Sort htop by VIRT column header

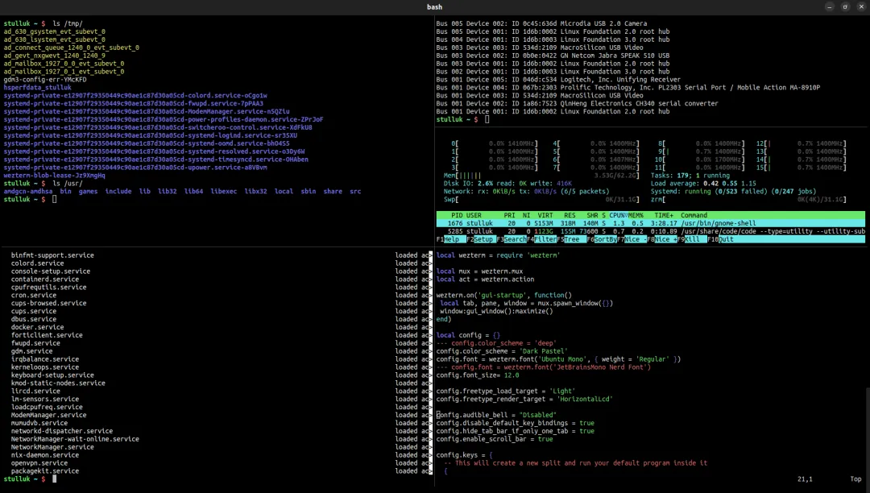[x=545, y=215]
